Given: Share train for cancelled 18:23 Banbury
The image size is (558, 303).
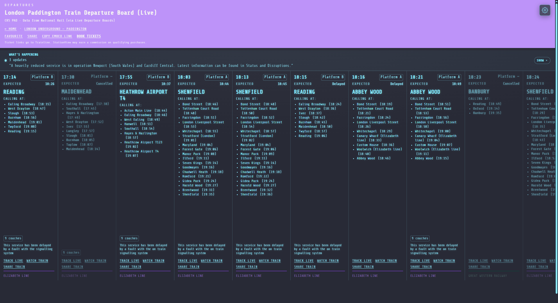Looking at the screenshot, I should pos(479,267).
